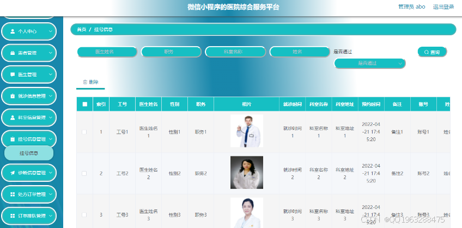Screen dimensions: 462x228
Task: Click 挂号信息 in the breadcrumb
Action: click(x=103, y=29)
